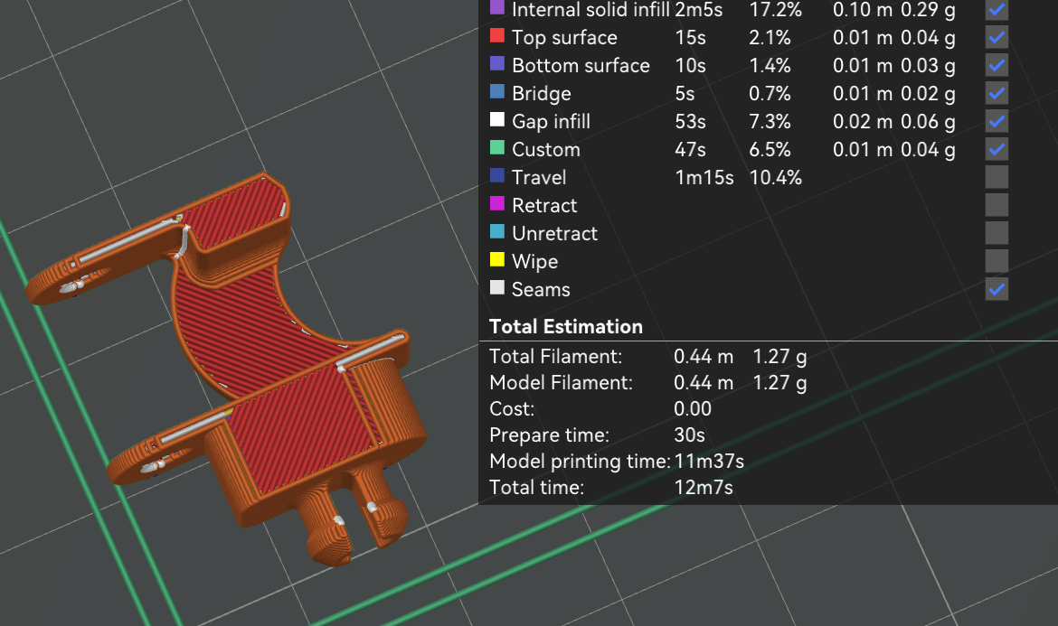
Task: Select the Gap infill label
Action: (x=551, y=121)
